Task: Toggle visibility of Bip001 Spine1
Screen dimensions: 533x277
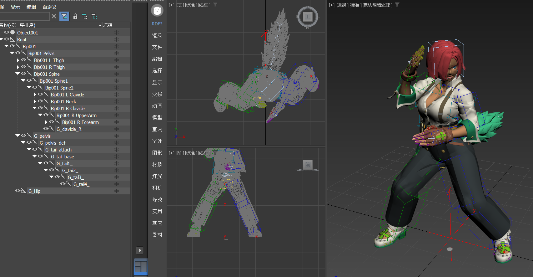Action: (x=29, y=80)
